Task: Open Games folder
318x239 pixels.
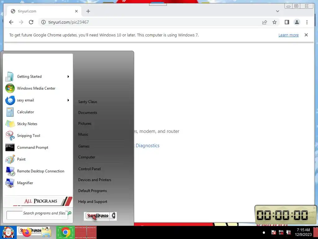Action: click(x=84, y=146)
